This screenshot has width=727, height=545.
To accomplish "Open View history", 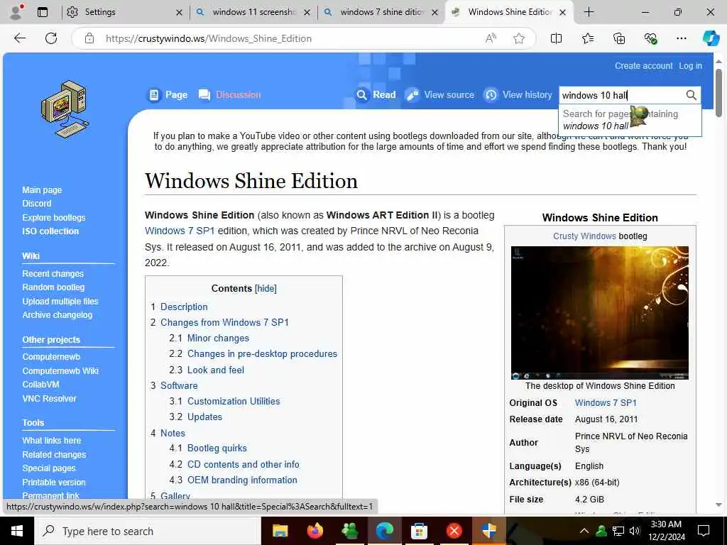I will click(518, 95).
